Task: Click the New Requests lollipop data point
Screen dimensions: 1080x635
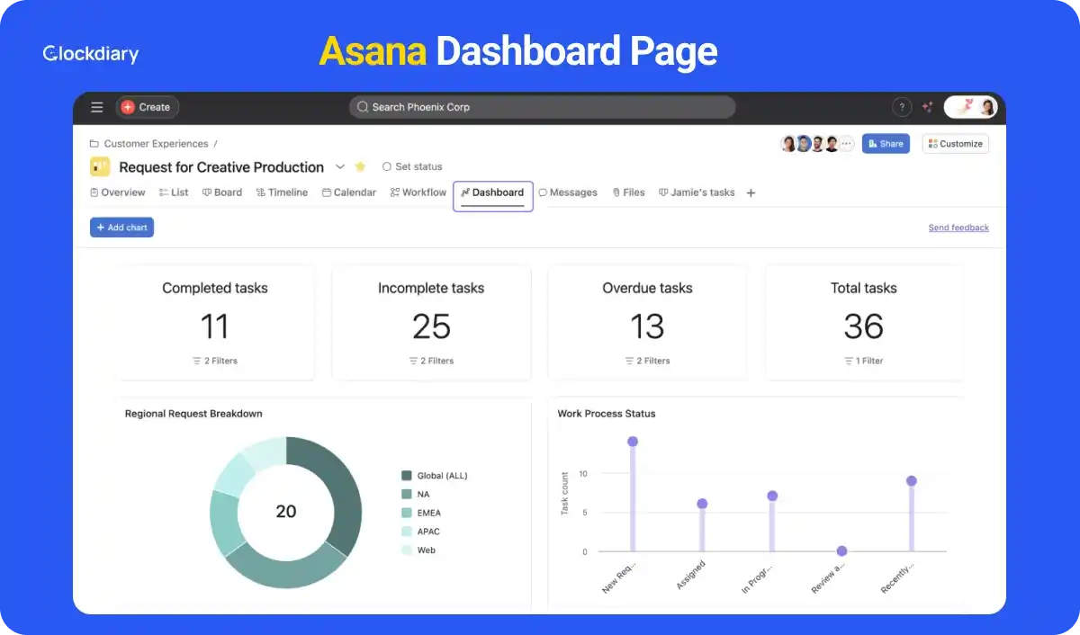Action: click(x=633, y=442)
